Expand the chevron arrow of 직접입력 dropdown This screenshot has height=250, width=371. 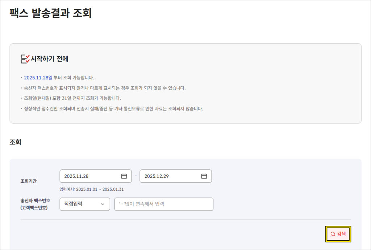103,204
